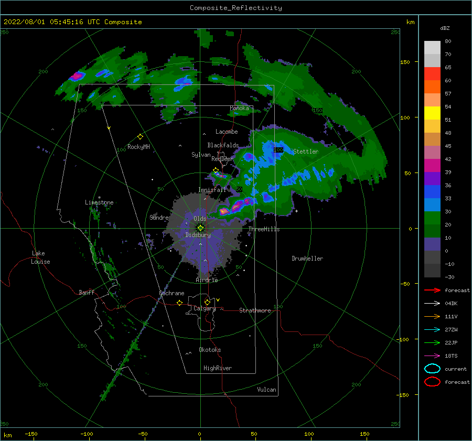472x441 pixels.
Task: Click the Blackfalds town label
Action: tap(223, 145)
